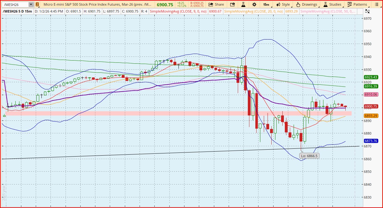Open the 15m timeframe selector

click(266, 4)
